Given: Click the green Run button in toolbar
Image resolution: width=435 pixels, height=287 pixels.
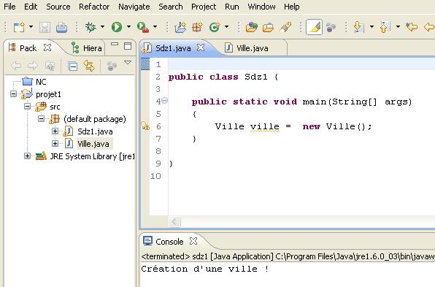Looking at the screenshot, I should click(117, 27).
